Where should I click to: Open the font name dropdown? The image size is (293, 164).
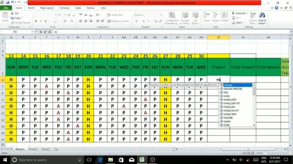pyautogui.click(x=56, y=15)
